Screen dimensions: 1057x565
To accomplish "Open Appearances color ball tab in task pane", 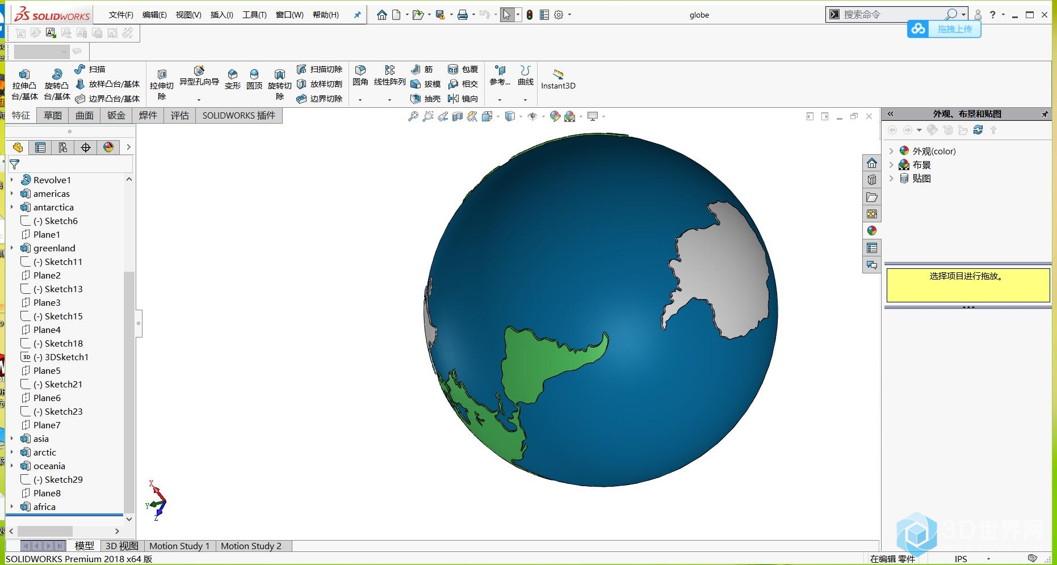I will point(872,230).
